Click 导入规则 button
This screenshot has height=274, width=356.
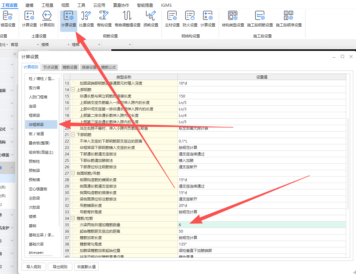pyautogui.click(x=34, y=267)
